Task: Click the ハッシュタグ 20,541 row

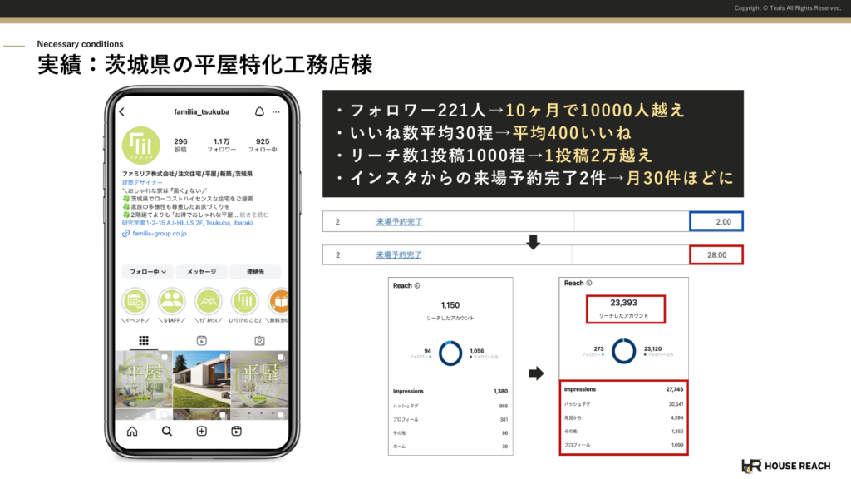Action: (x=623, y=404)
